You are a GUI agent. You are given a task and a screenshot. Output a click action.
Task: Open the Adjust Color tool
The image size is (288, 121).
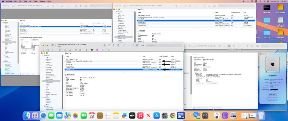(76, 50)
